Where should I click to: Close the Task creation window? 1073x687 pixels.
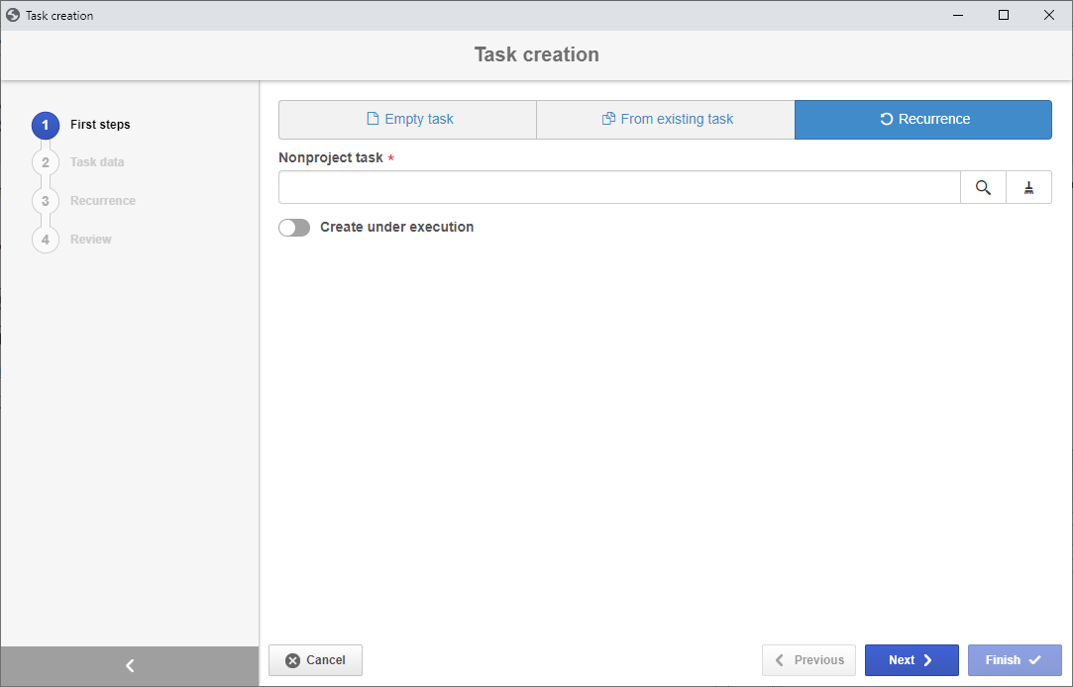coord(1049,15)
